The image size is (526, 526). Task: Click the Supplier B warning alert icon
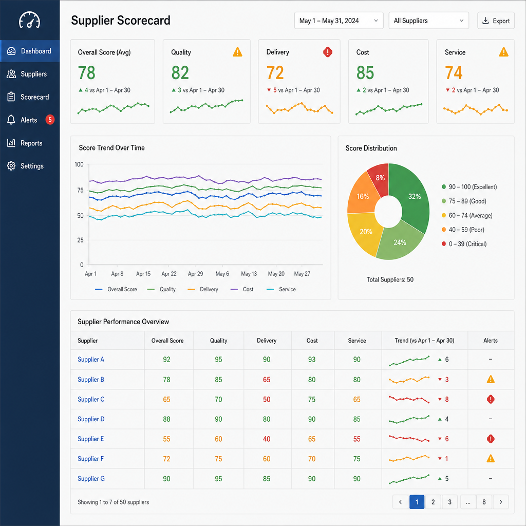click(491, 380)
